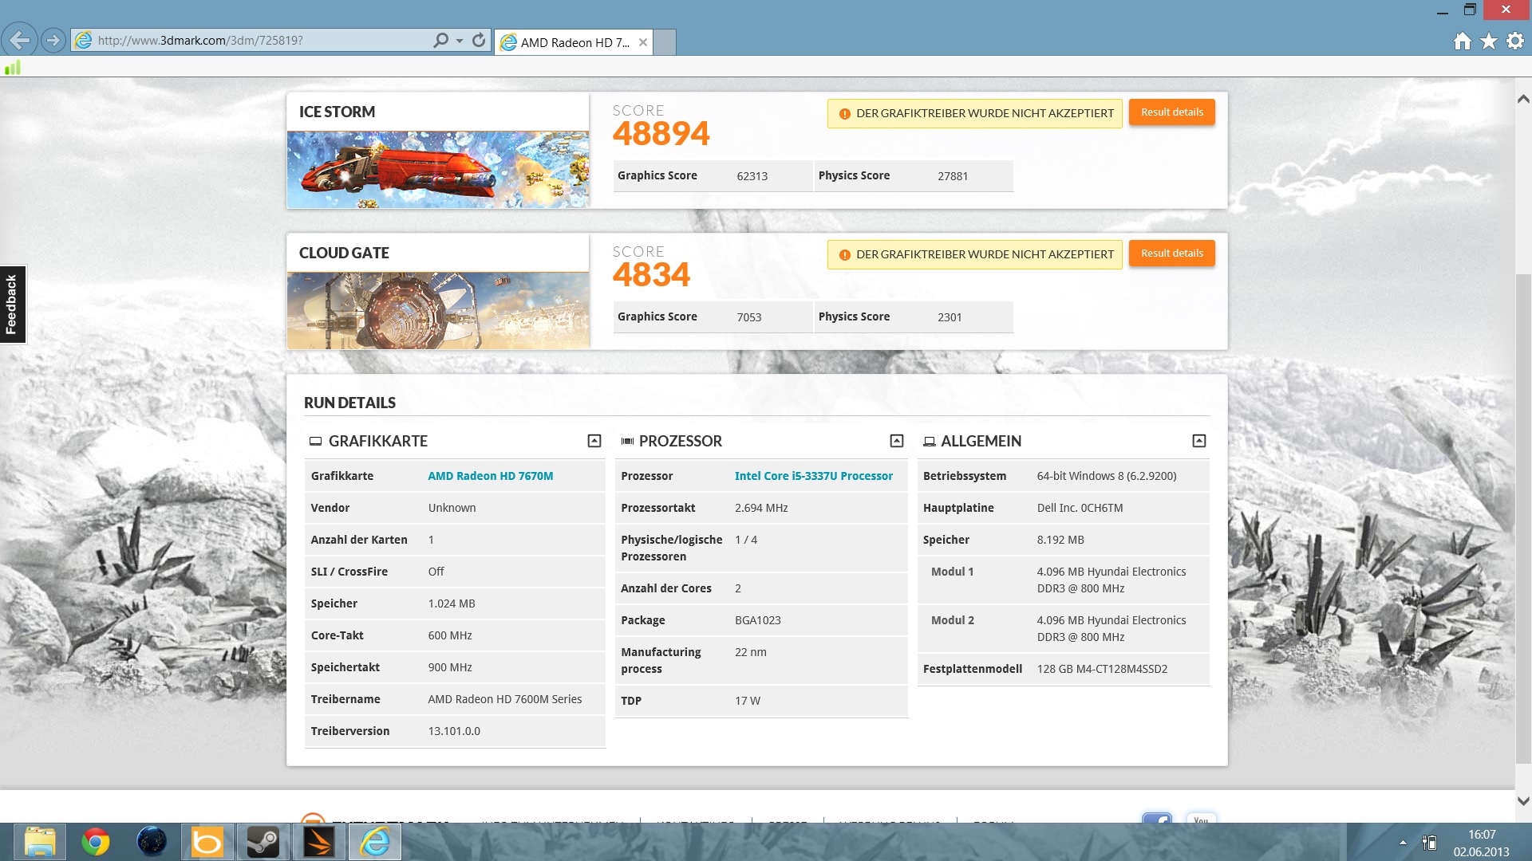1532x861 pixels.
Task: Click the Allgemein laptop icon
Action: (929, 441)
